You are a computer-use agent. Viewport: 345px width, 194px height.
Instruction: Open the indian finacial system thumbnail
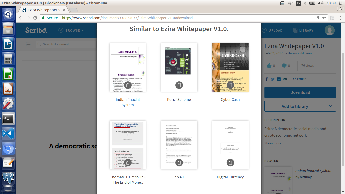(x=128, y=67)
